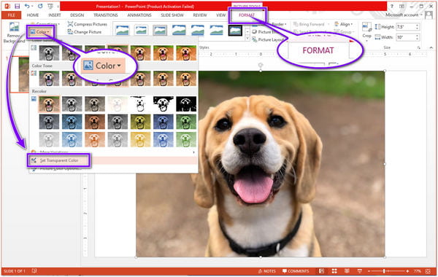438x277 pixels.
Task: Select the dog picture on the slide
Action: 261,164
